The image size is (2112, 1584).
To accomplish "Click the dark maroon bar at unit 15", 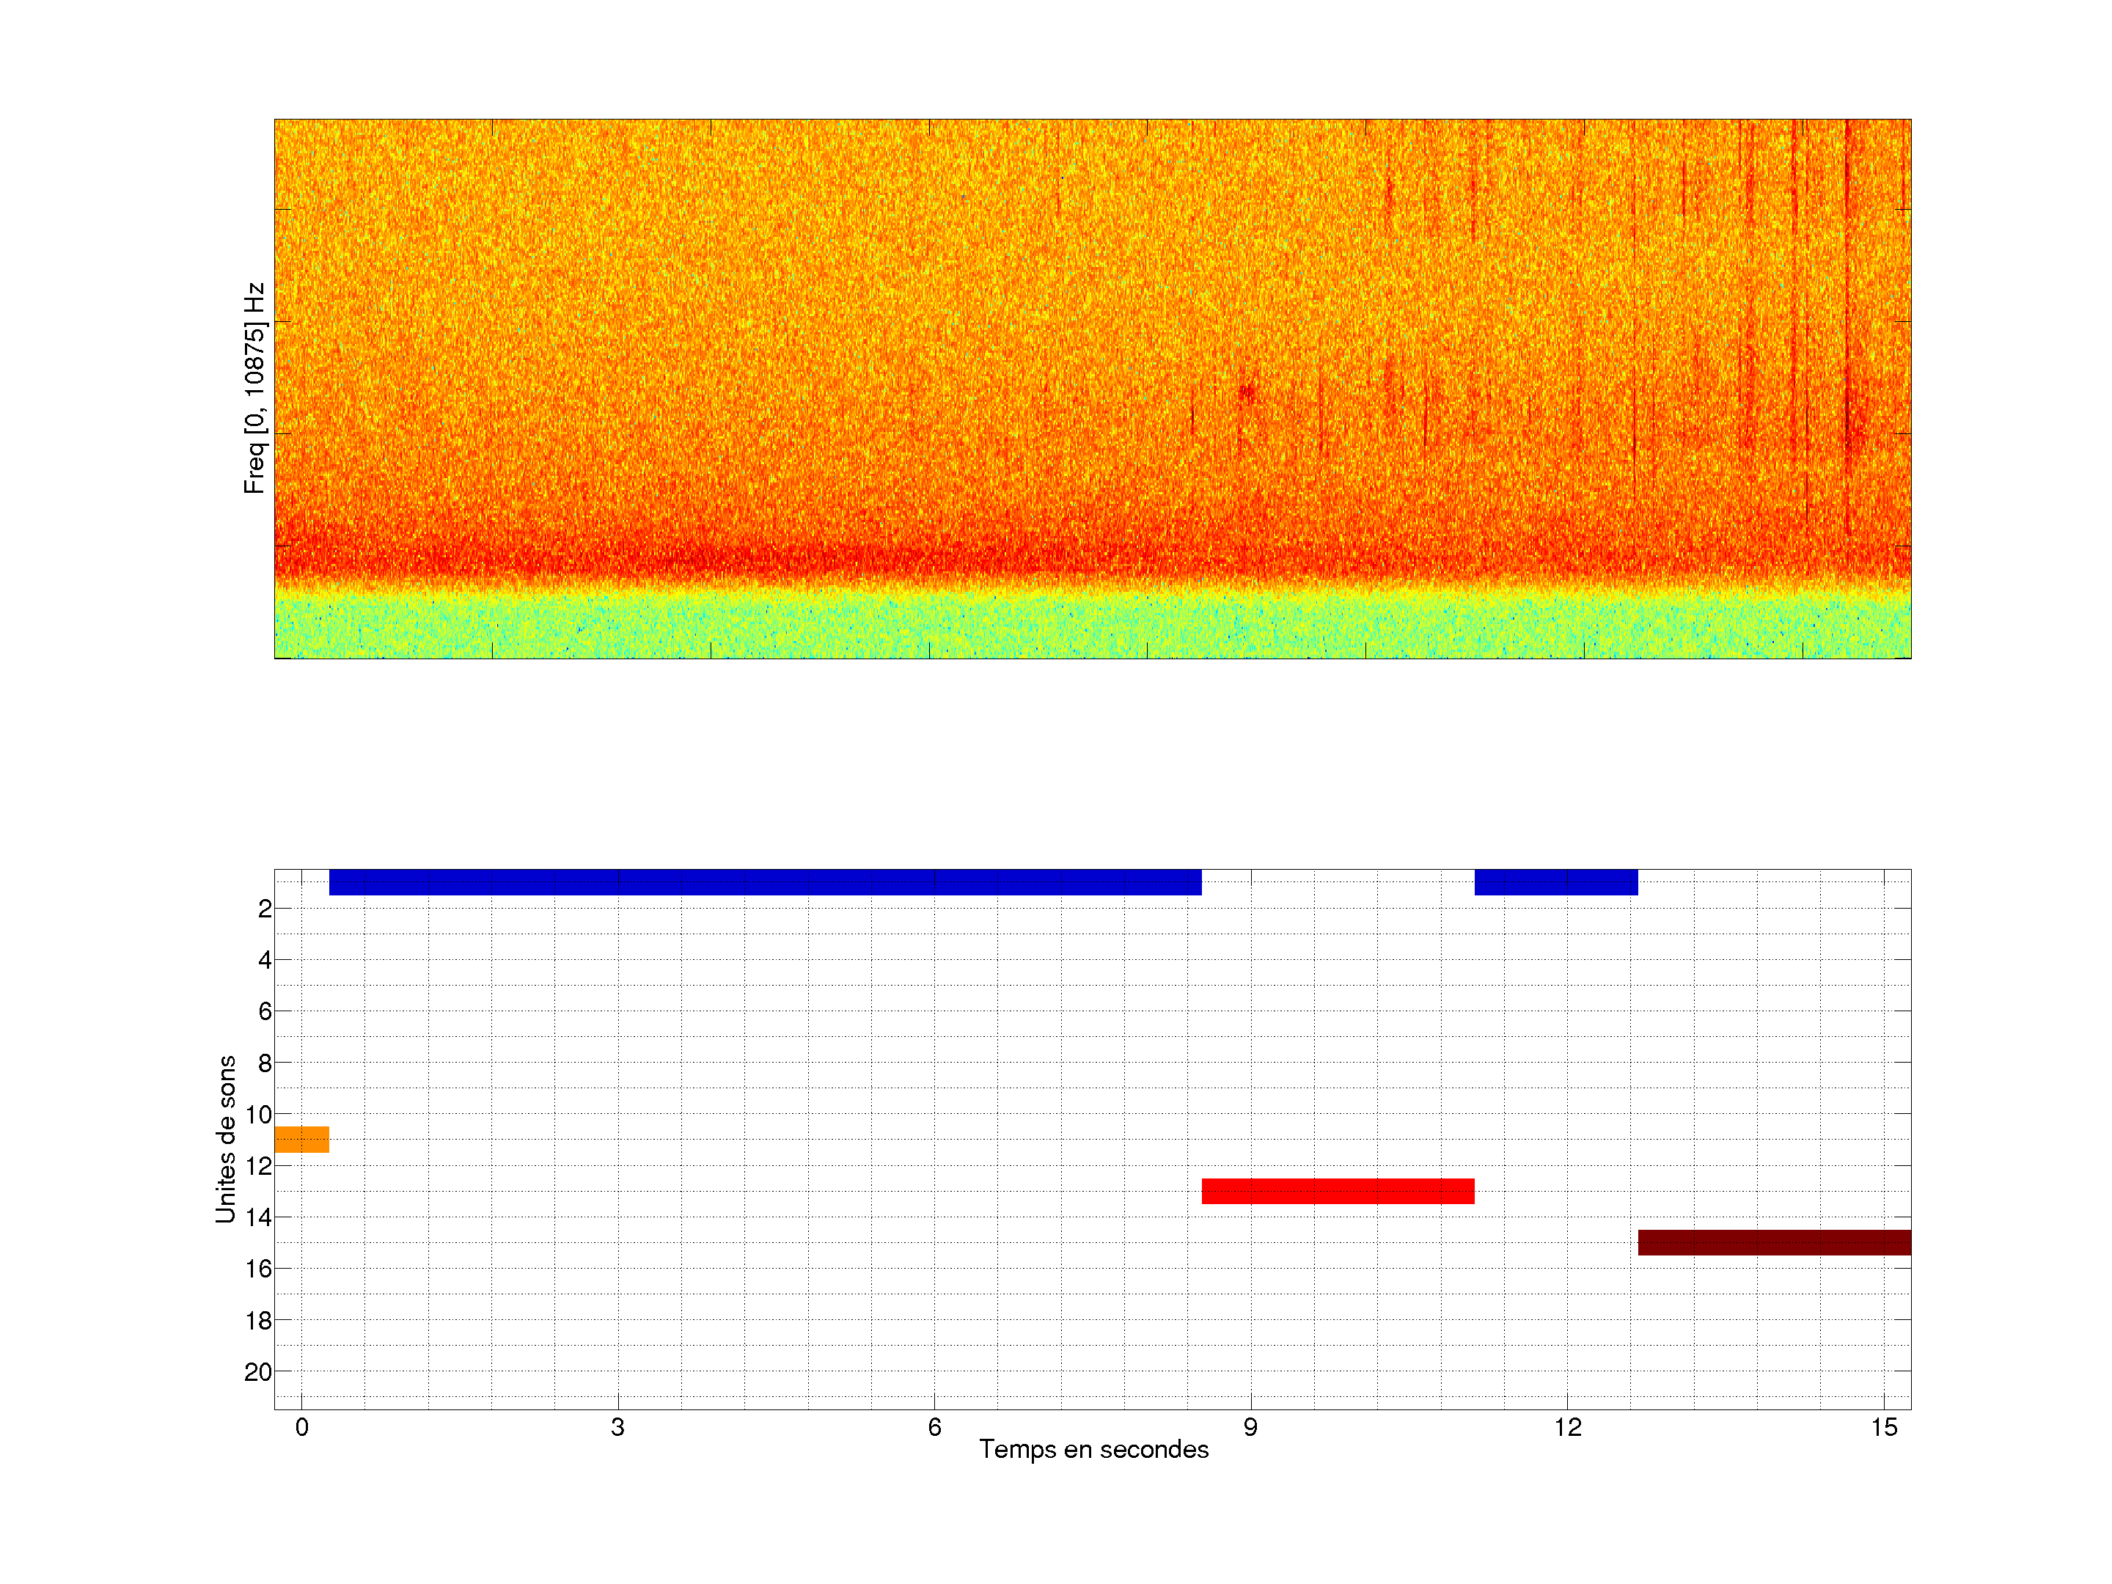I will click(1774, 1242).
